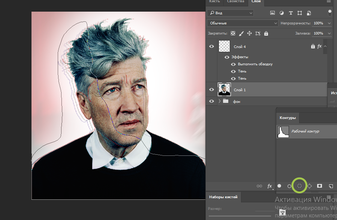Enable lock transparent pixels icon
The width and height of the screenshot is (337, 220).
tap(233, 33)
